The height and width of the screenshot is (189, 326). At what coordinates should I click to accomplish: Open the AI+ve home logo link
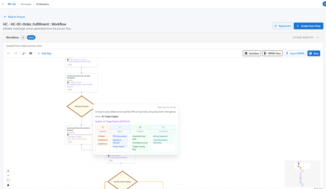[12, 4]
